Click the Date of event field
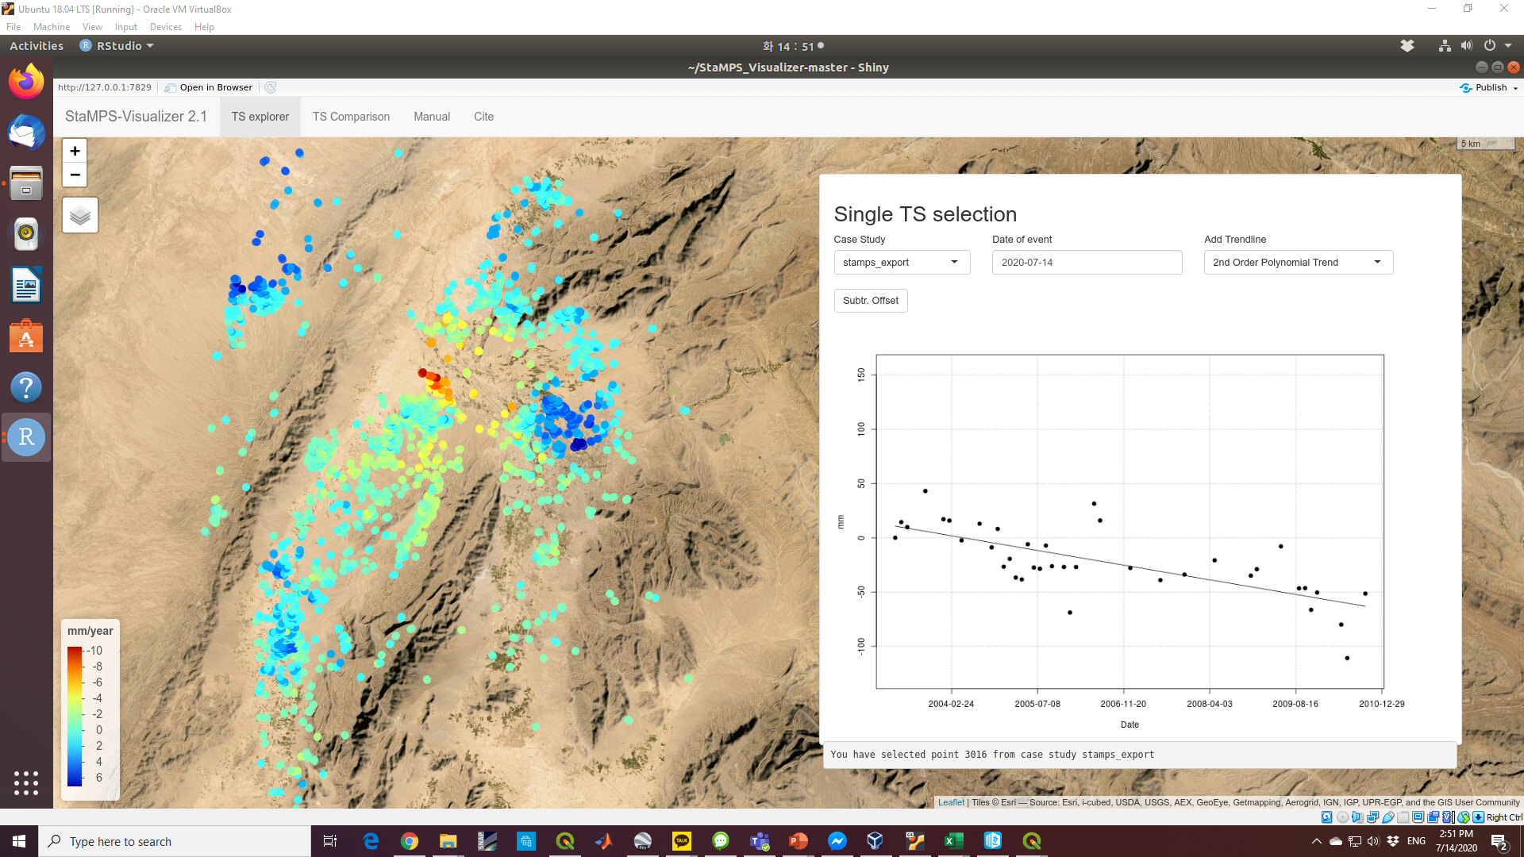The image size is (1524, 857). (1087, 263)
